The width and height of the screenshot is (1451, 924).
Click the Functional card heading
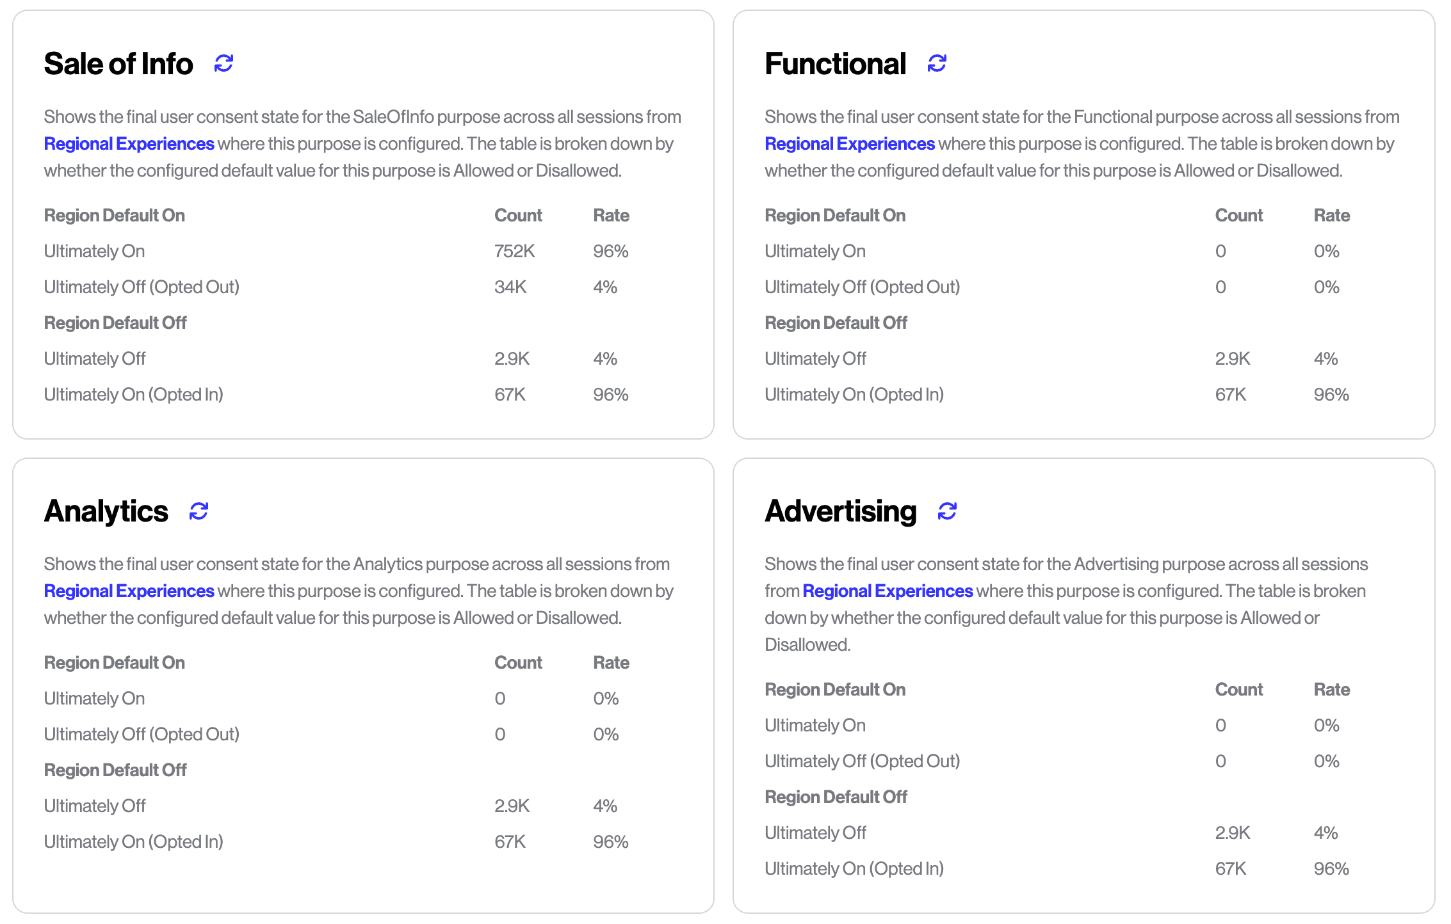[x=835, y=64]
